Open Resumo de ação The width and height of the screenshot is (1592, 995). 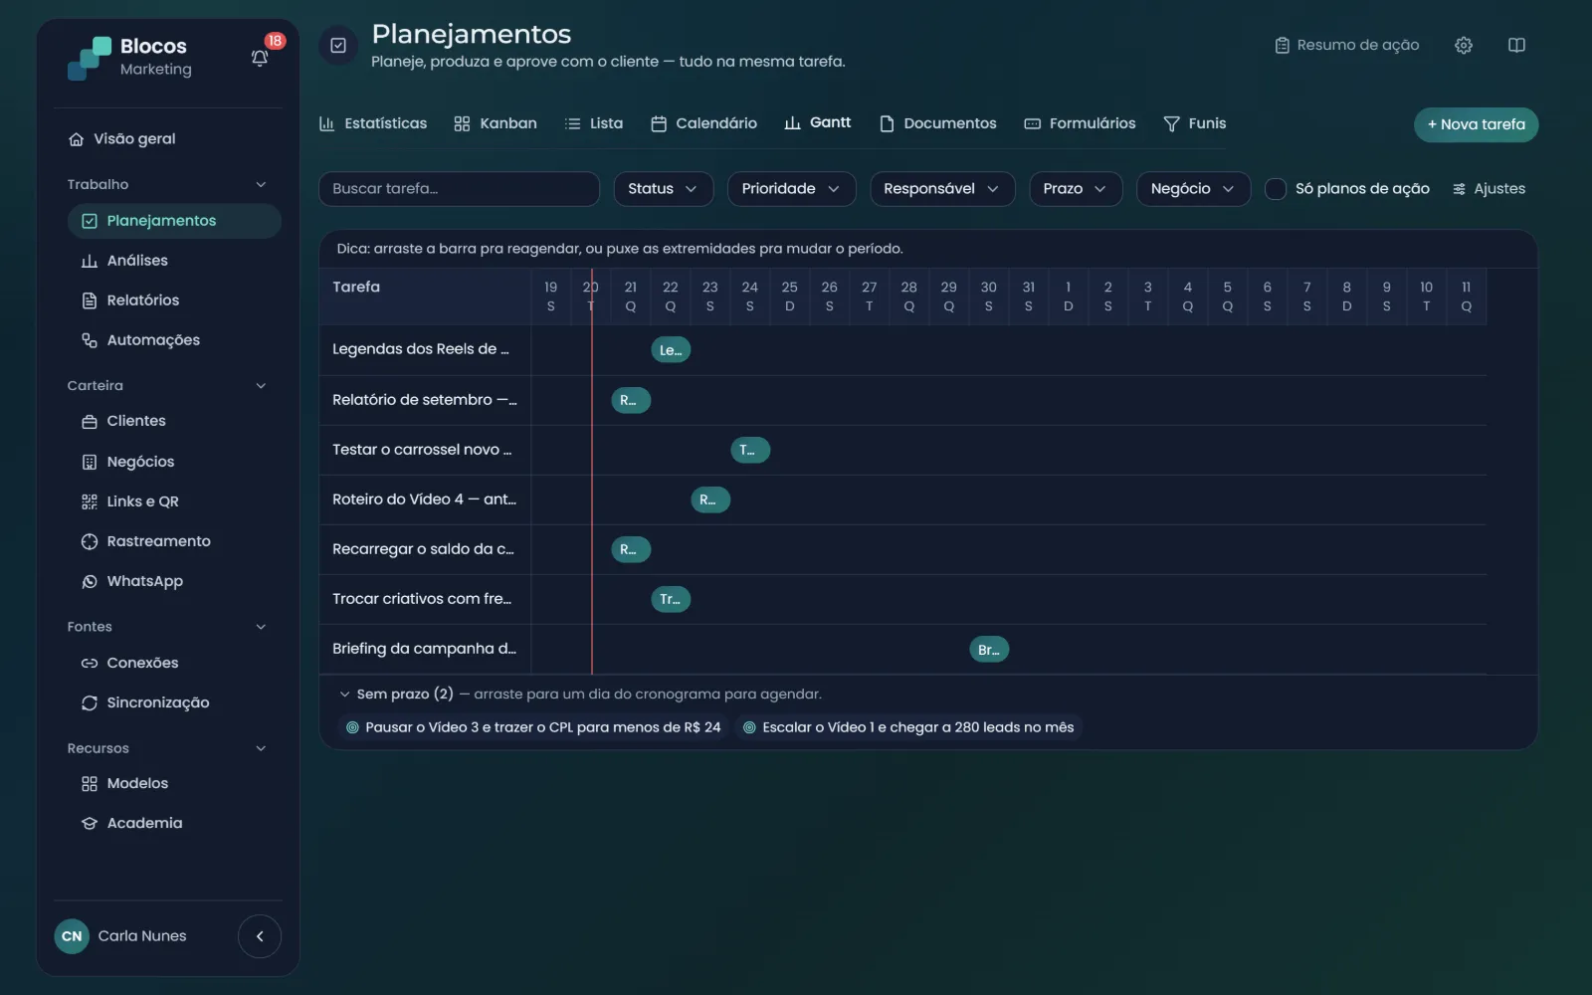1347,45
